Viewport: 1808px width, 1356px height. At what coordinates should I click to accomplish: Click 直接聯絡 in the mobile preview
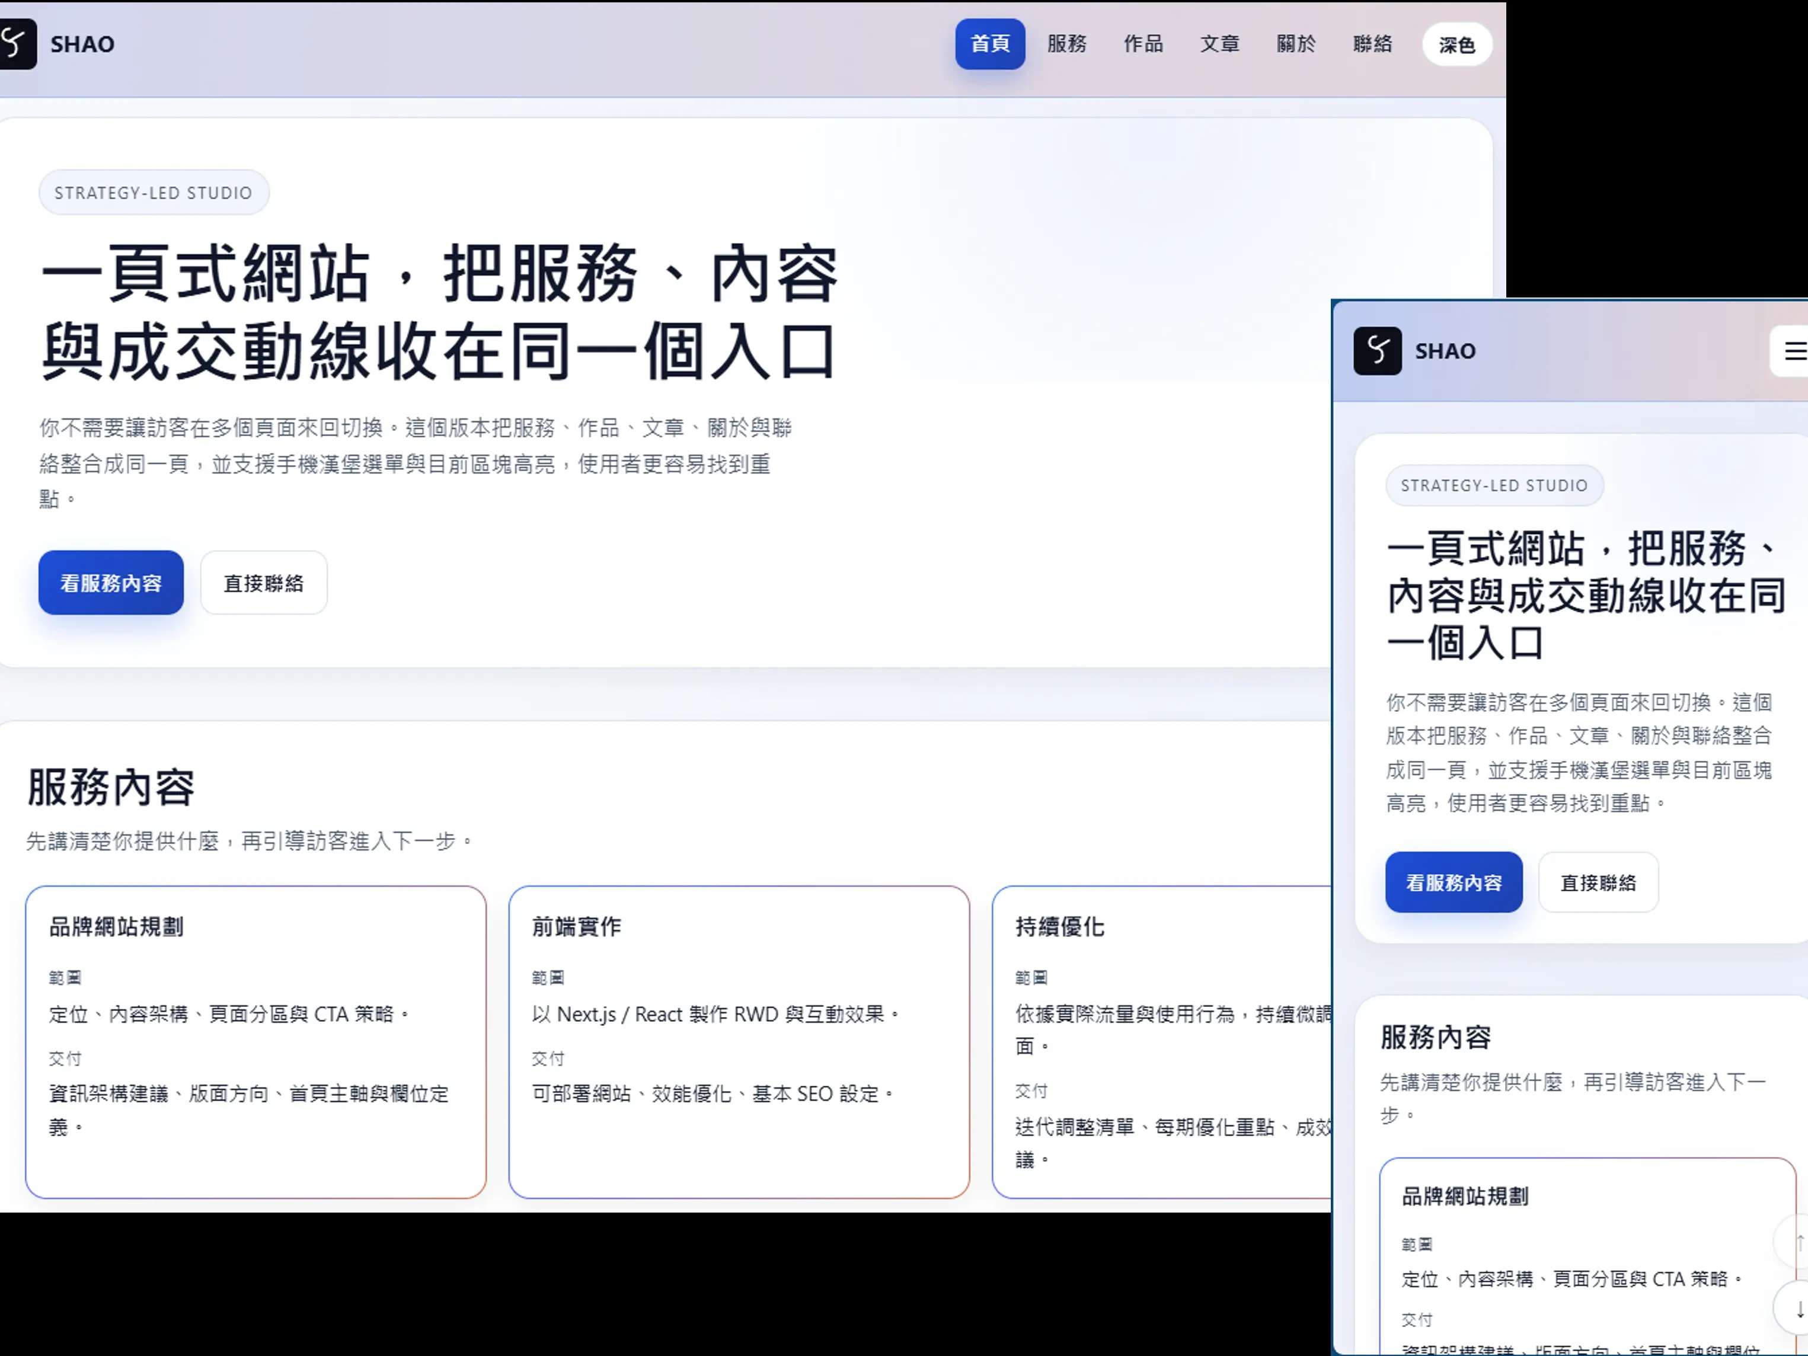(1598, 882)
